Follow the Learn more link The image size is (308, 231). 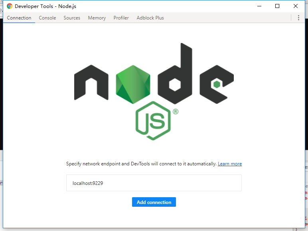point(230,164)
